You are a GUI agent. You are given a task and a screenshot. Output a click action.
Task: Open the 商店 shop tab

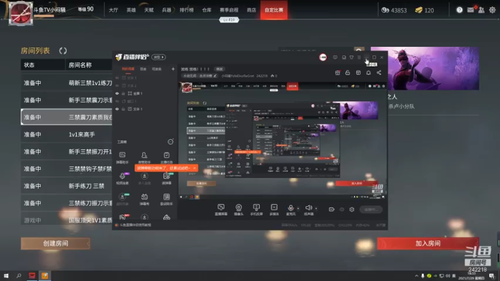coord(251,10)
